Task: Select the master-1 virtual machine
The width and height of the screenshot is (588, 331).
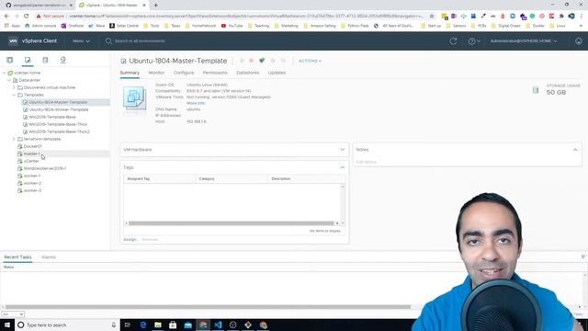Action: click(x=31, y=154)
